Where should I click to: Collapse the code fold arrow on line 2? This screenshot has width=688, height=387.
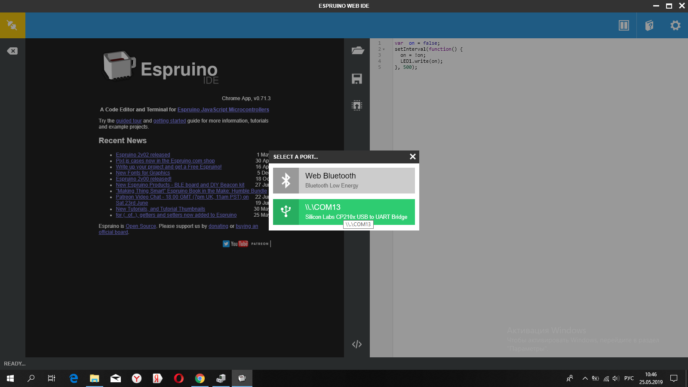384,49
